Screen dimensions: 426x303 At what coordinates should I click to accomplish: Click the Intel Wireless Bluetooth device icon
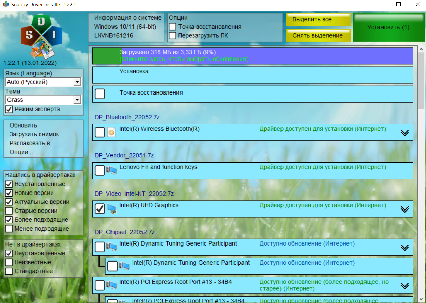tap(112, 132)
